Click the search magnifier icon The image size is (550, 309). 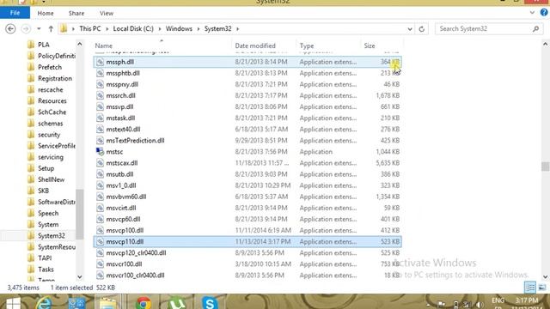pos(535,29)
